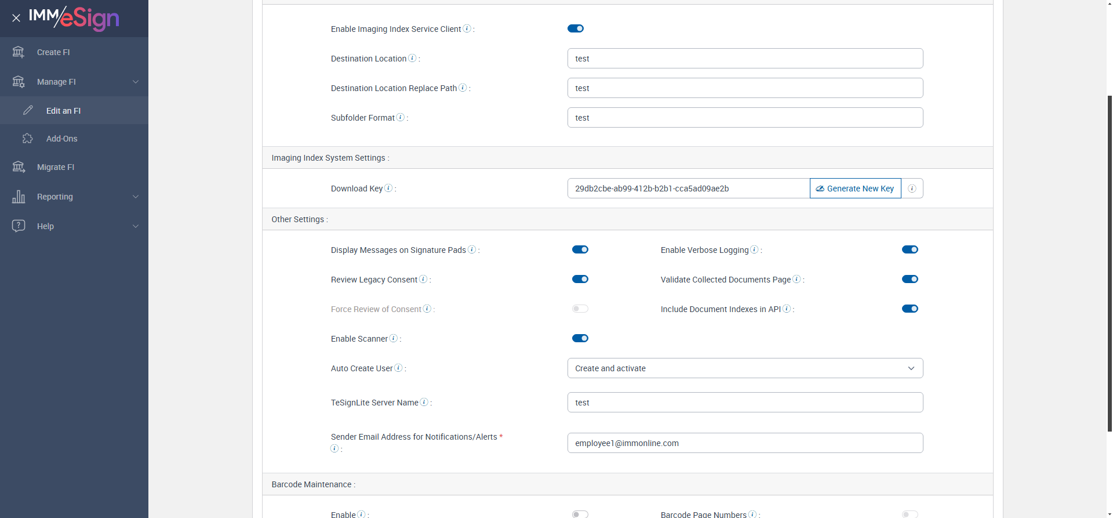Select the Add-Ons menu item
The height and width of the screenshot is (518, 1113).
tap(61, 139)
